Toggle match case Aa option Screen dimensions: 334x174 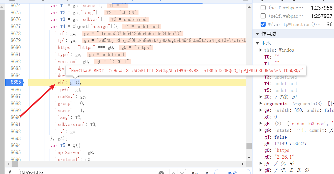(194, 173)
